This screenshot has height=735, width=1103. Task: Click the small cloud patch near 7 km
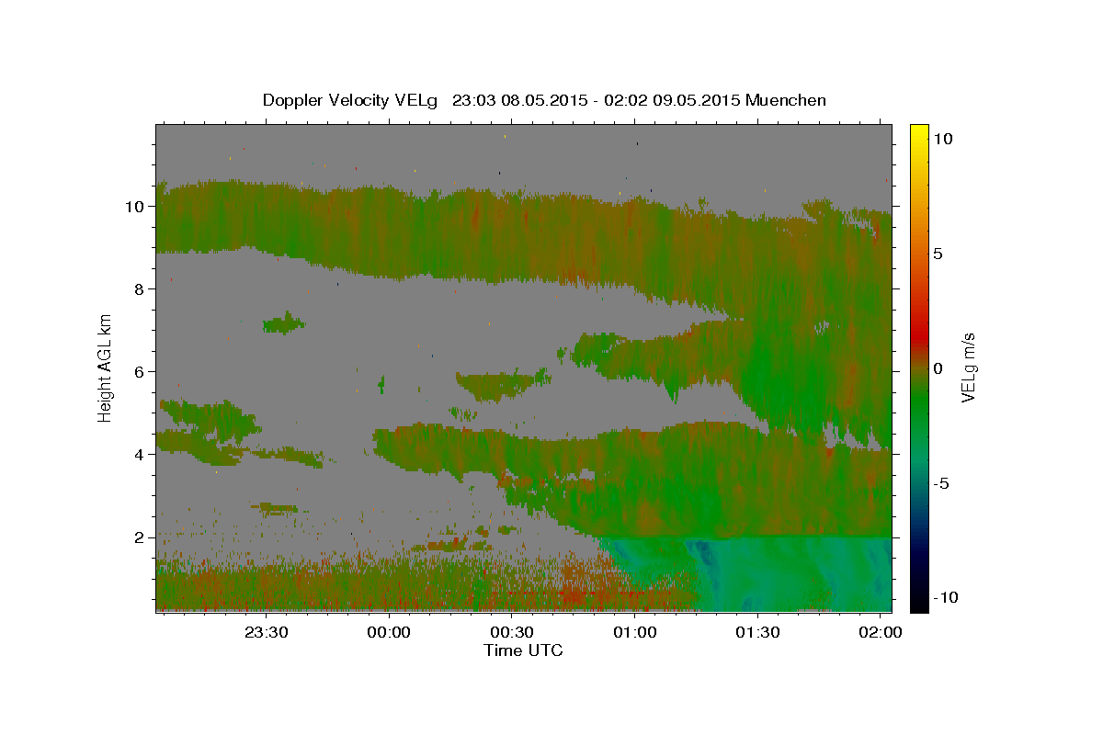tap(284, 322)
